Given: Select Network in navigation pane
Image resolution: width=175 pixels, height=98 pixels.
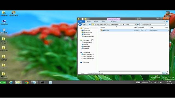Looking at the screenshot, I should [x=86, y=62].
